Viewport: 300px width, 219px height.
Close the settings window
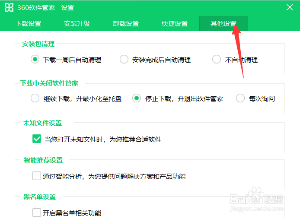coord(290,7)
